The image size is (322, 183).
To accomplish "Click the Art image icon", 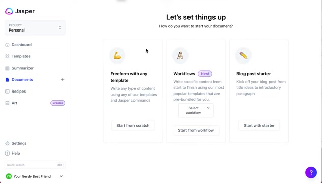I will pos(7,103).
